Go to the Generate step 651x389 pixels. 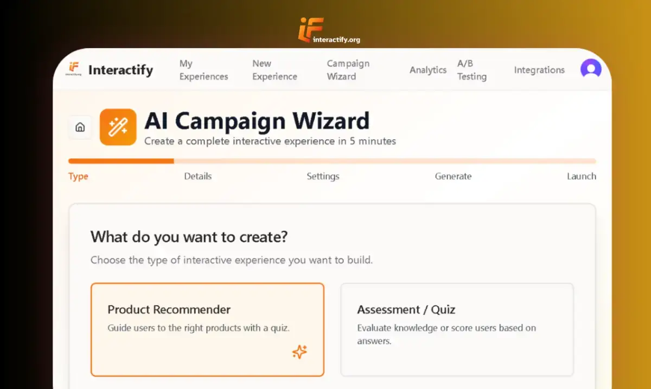click(453, 176)
